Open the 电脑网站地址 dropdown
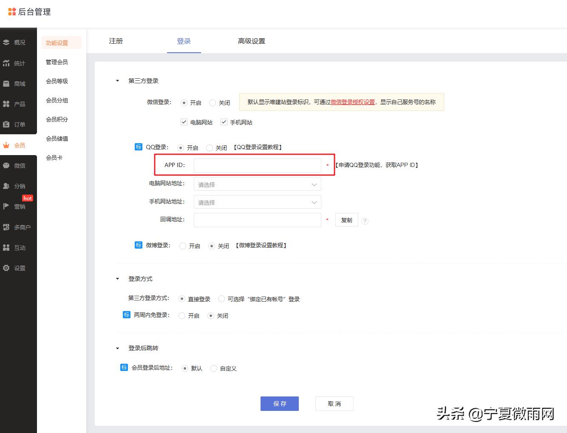567x433 pixels. tap(257, 184)
